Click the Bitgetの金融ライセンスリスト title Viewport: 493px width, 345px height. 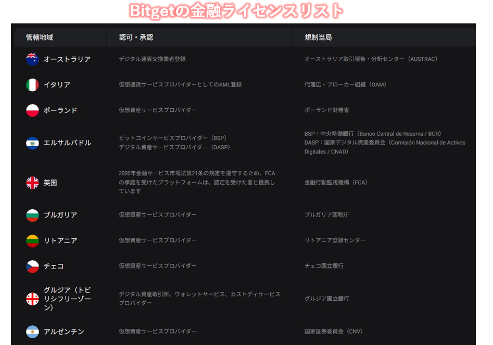coord(236,11)
